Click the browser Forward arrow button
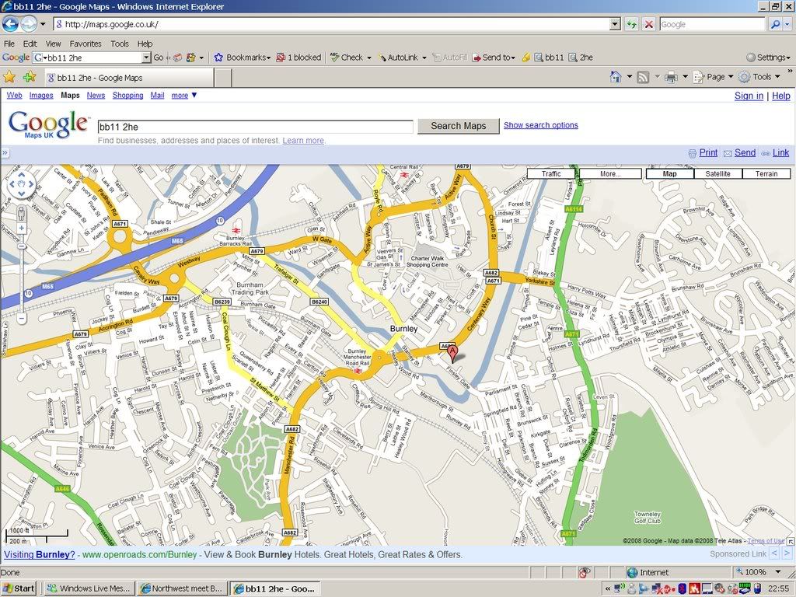This screenshot has width=796, height=597. click(29, 24)
